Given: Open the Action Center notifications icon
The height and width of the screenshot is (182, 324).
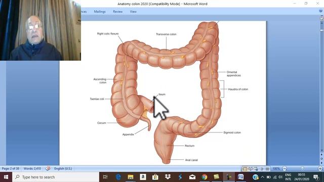Looking at the screenshot, I should [316, 177].
